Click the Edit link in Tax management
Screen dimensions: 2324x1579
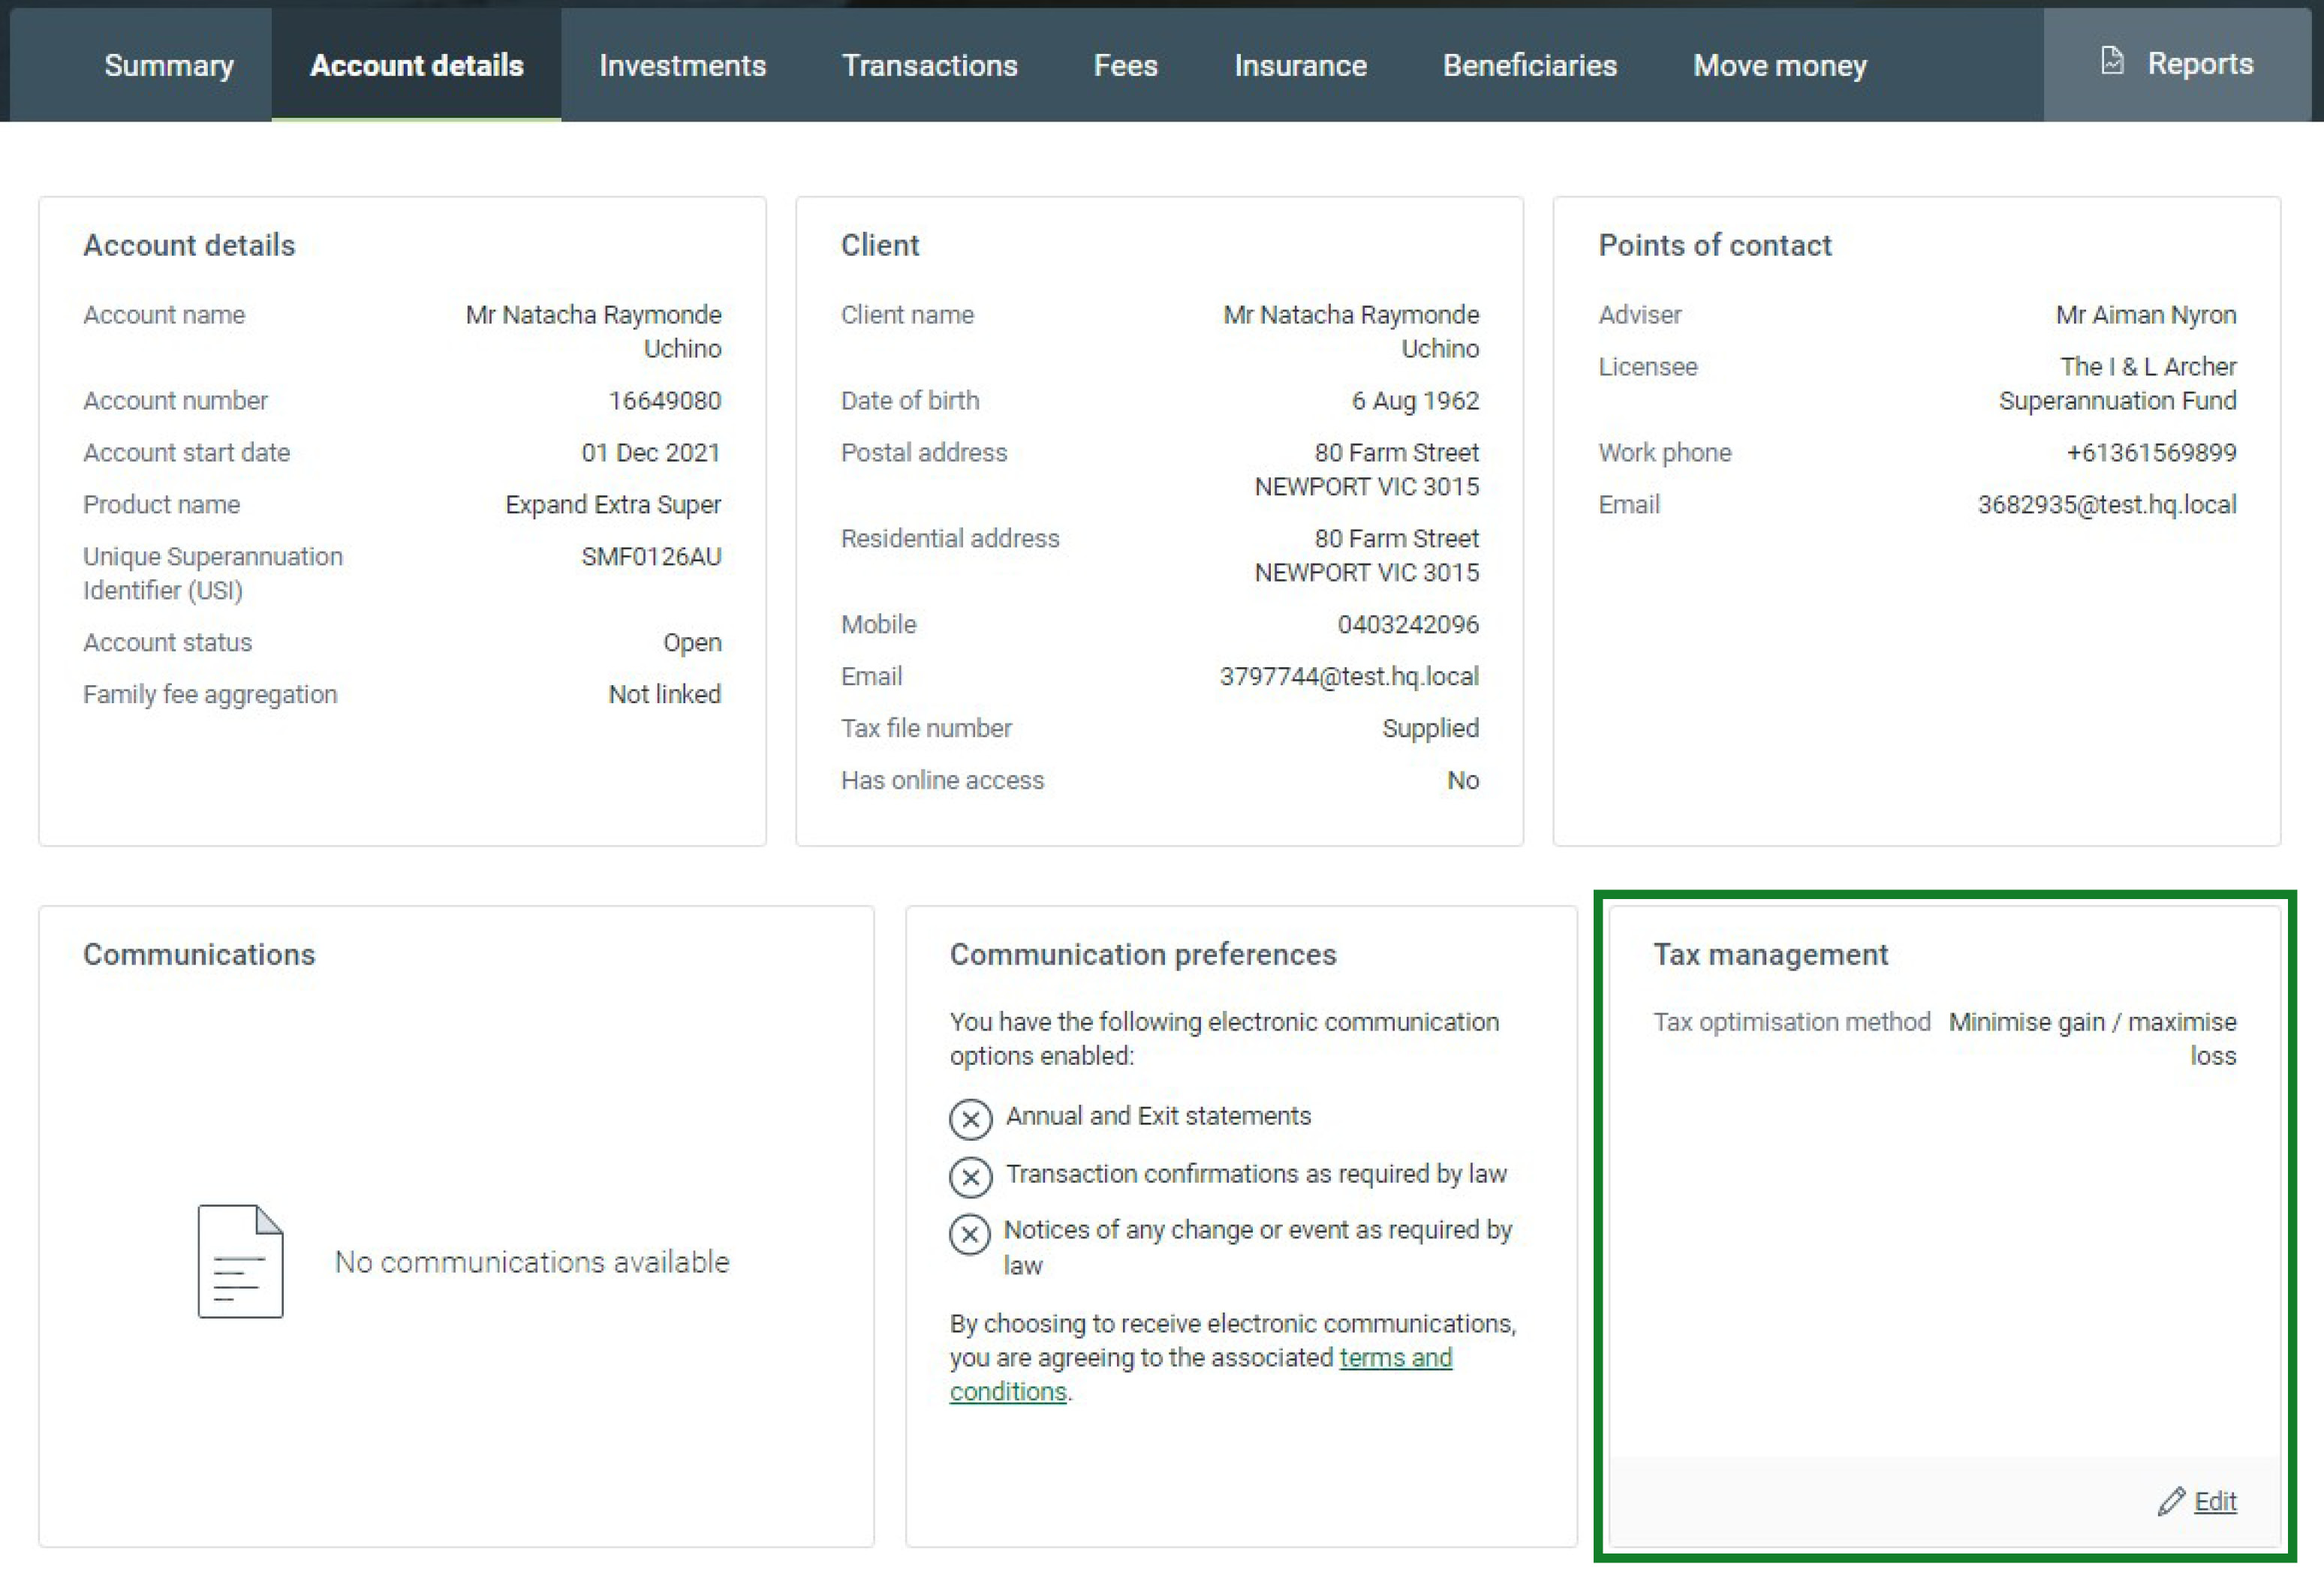[2215, 1501]
